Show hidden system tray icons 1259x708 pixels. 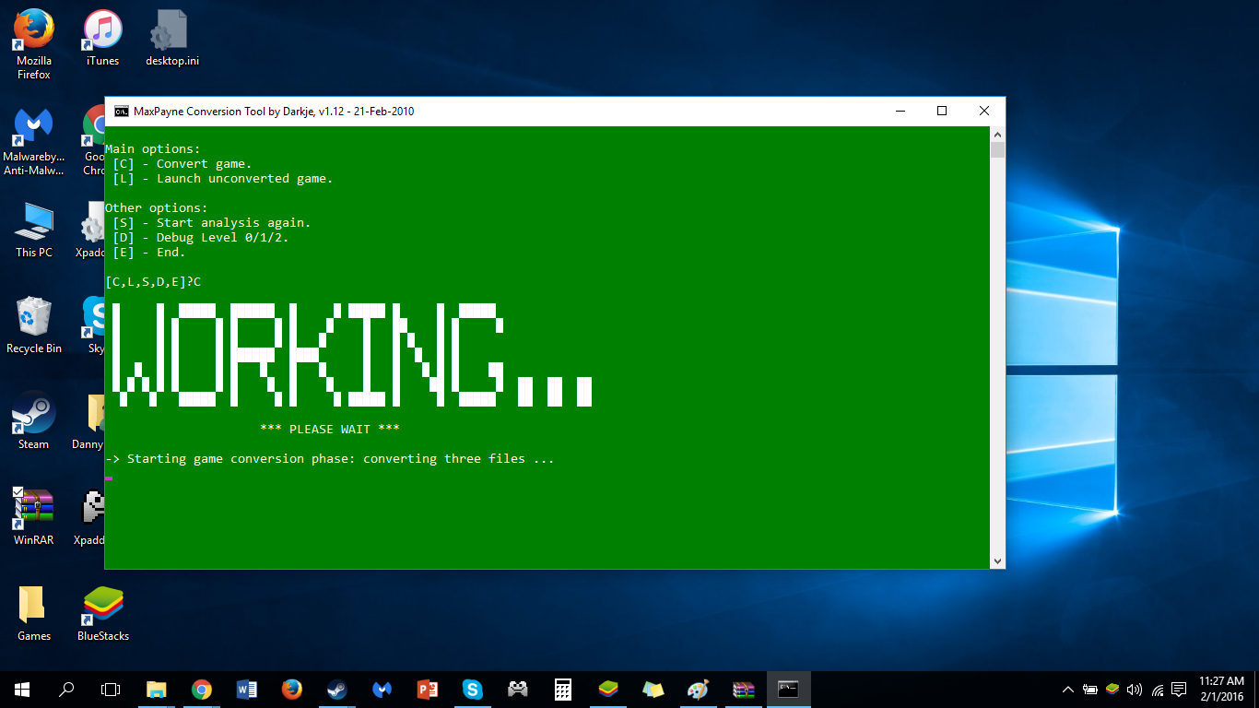(x=1068, y=690)
